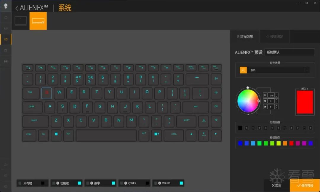Click the cyan color square of WASD
The height and width of the screenshot is (192, 320).
coord(181,183)
